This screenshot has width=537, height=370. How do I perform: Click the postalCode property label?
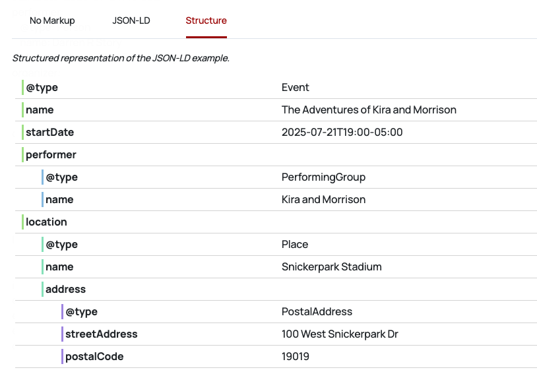[94, 357]
